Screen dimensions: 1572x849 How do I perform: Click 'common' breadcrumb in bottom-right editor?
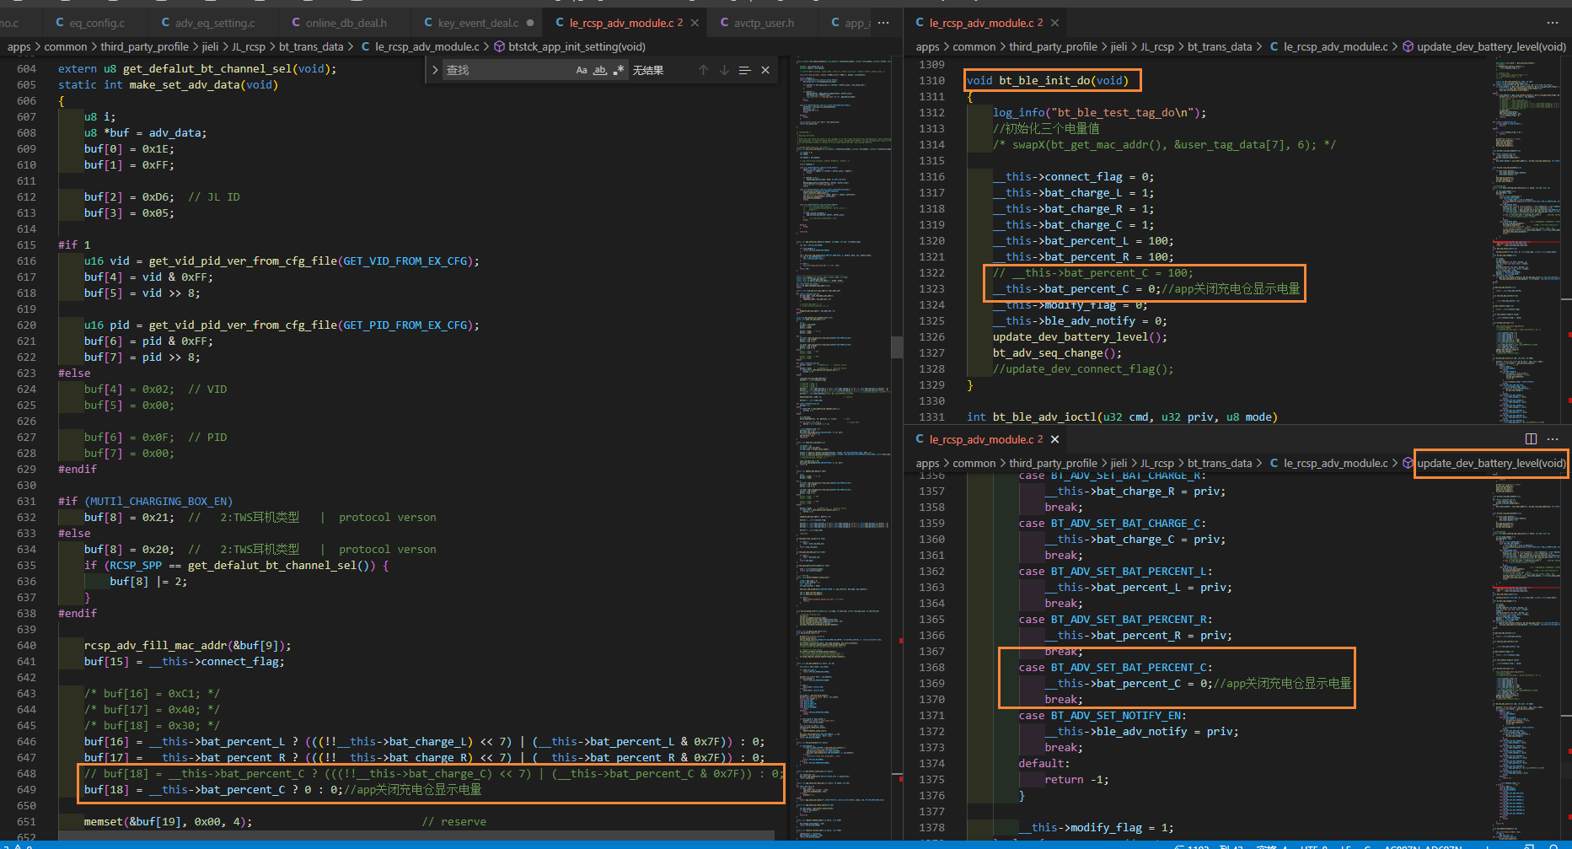(974, 463)
